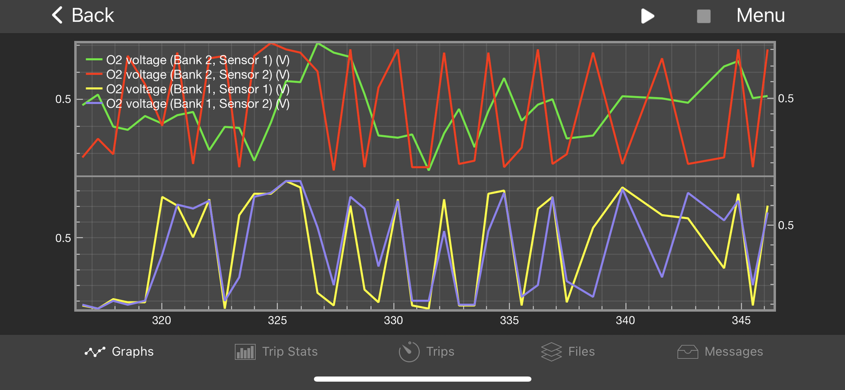Viewport: 845px width, 390px height.
Task: Select red Bank 2 Sensor 2 legend swatch
Action: (x=94, y=74)
